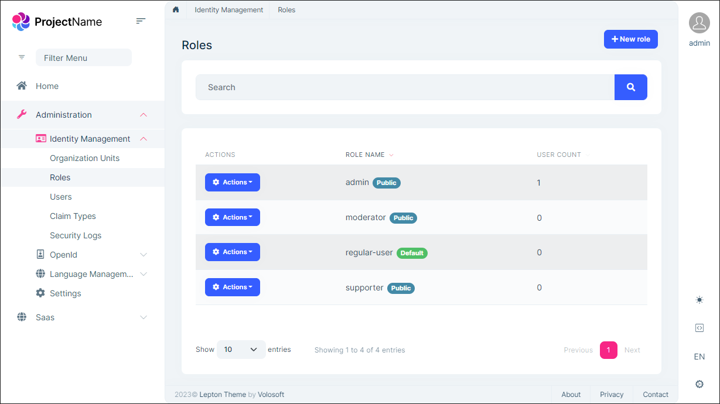Open Actions dropdown for admin role
Viewport: 720px width, 404px height.
pos(233,182)
